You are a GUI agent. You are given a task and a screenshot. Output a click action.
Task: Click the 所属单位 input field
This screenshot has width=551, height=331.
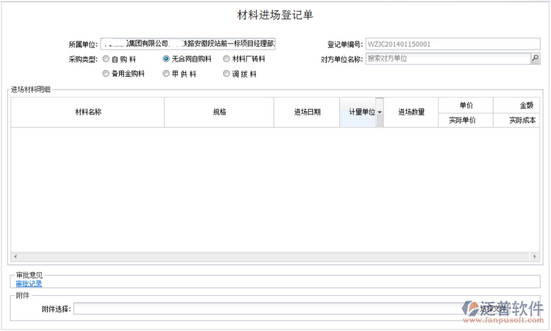(188, 44)
